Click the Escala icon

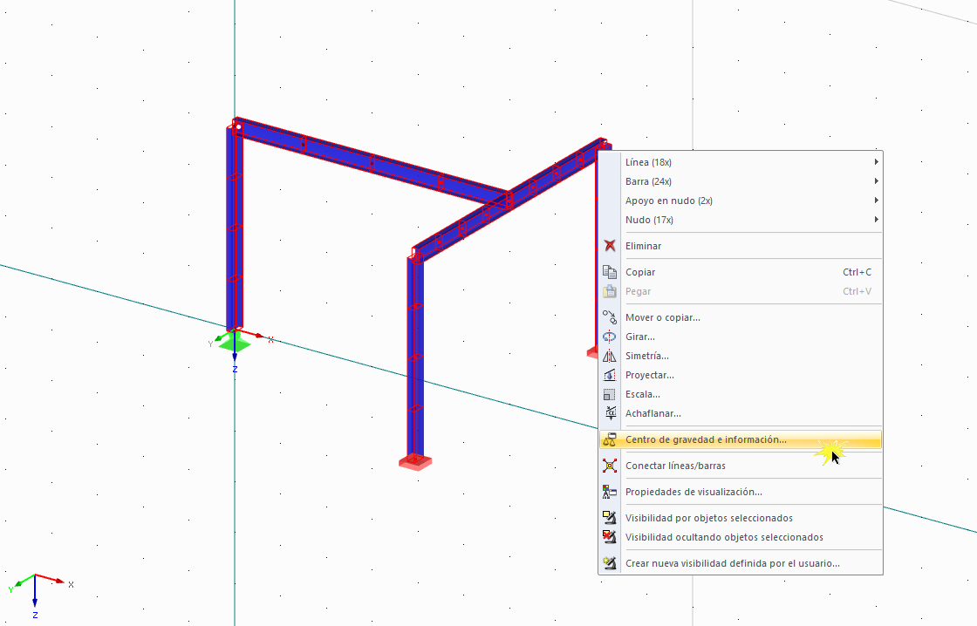(x=610, y=394)
